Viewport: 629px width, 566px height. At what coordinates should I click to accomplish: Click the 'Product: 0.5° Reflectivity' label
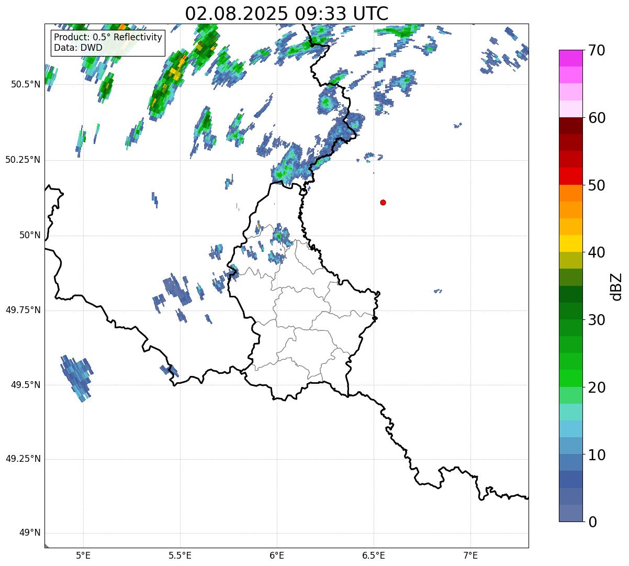(x=108, y=38)
